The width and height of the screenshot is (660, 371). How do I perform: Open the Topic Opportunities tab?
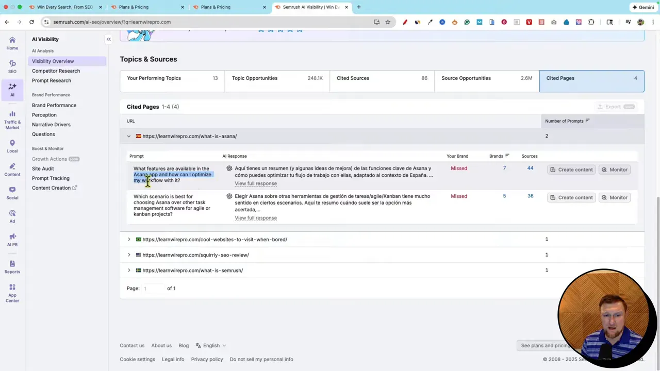point(255,78)
